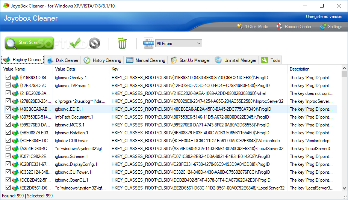The height and width of the screenshot is (200, 348).
Task: Uncheck the {12E3793C-7C entry checkbox
Action: click(8, 85)
